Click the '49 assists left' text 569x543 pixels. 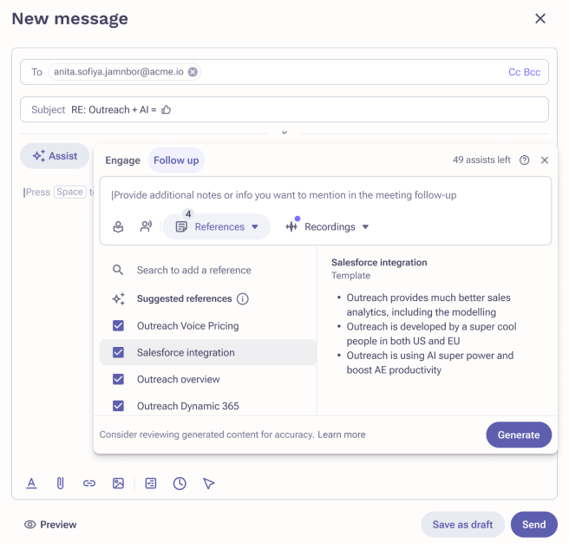[x=481, y=160]
